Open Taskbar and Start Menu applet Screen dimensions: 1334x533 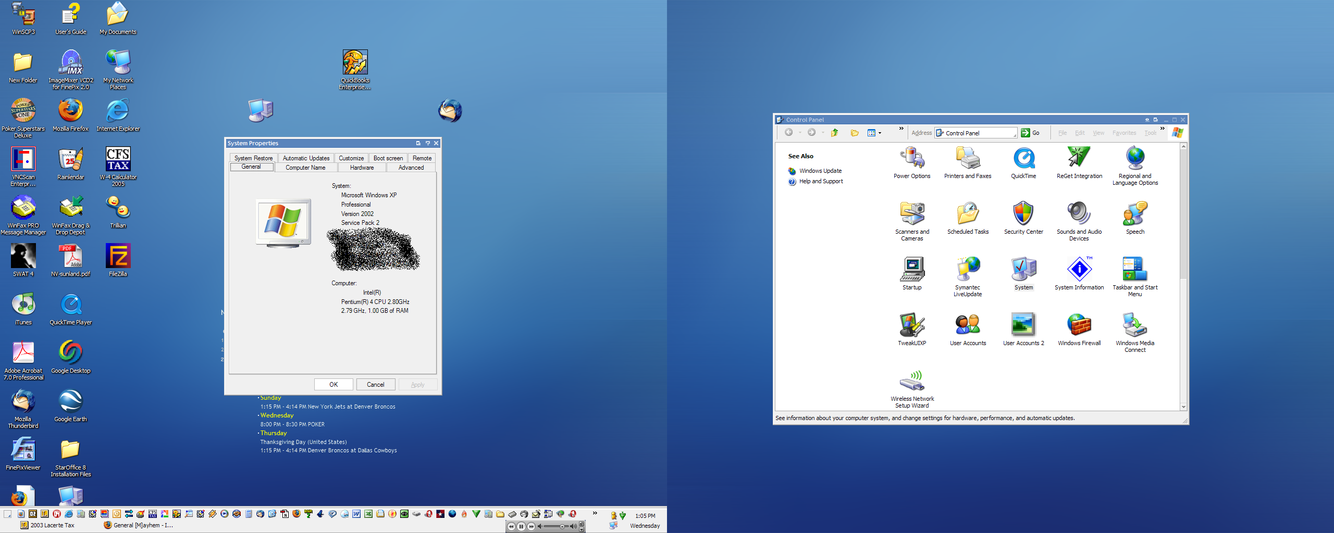click(1135, 277)
